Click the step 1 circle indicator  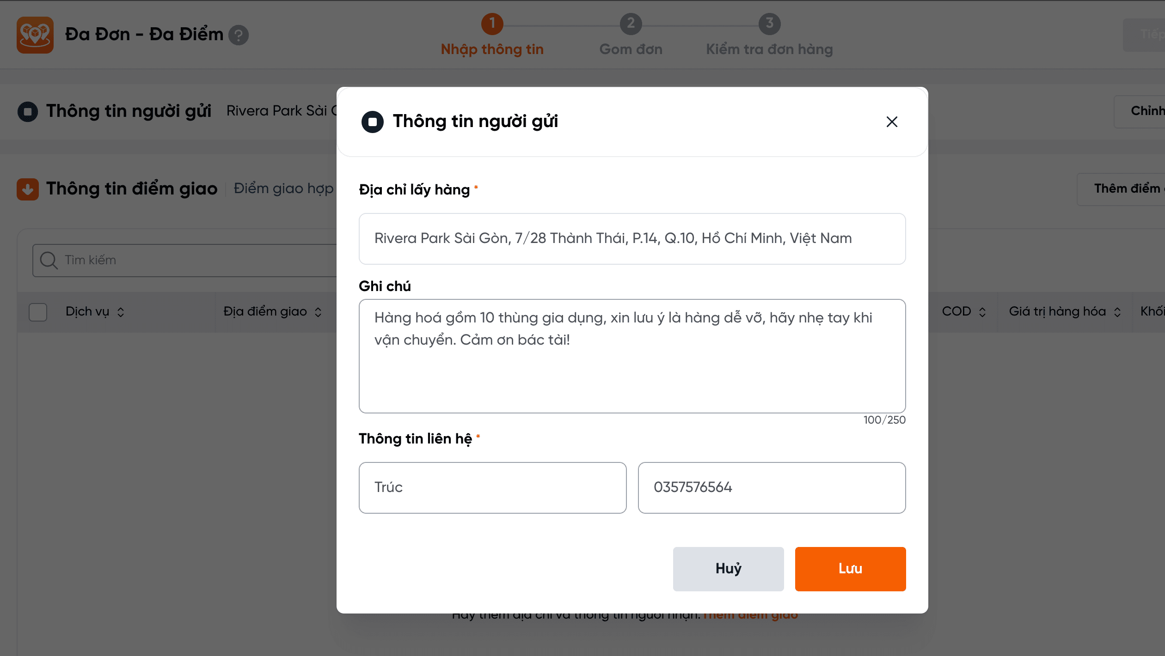(492, 24)
